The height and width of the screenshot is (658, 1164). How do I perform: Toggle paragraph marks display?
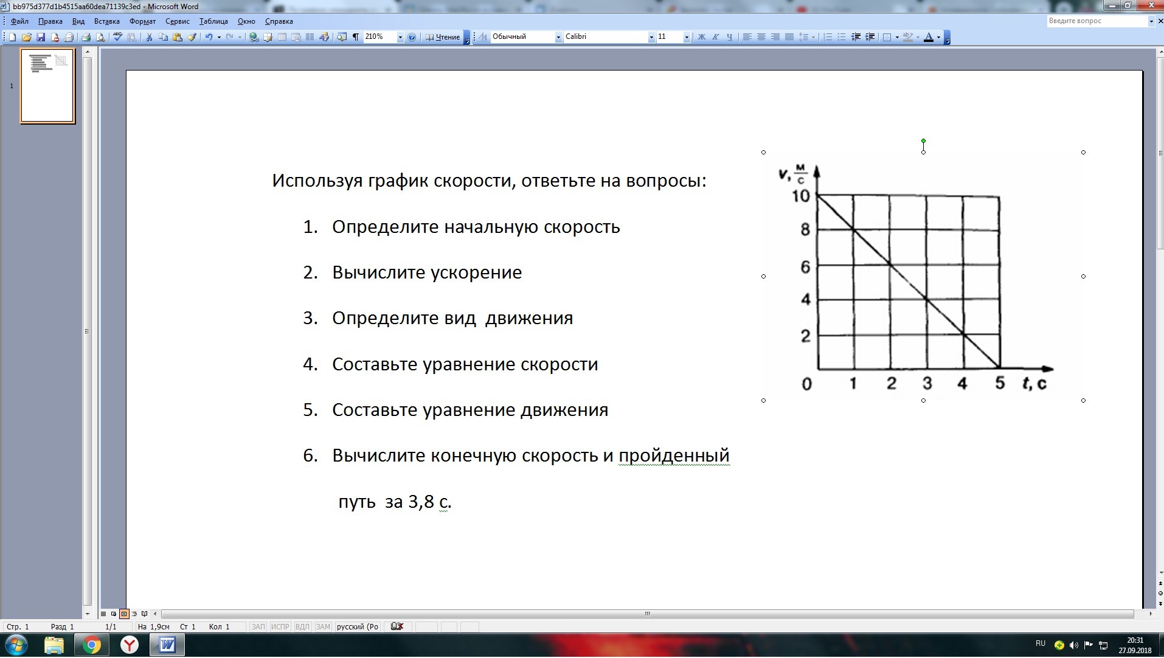355,37
